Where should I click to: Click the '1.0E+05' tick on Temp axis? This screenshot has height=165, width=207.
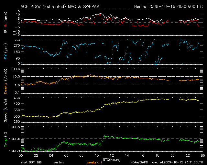point(15,139)
